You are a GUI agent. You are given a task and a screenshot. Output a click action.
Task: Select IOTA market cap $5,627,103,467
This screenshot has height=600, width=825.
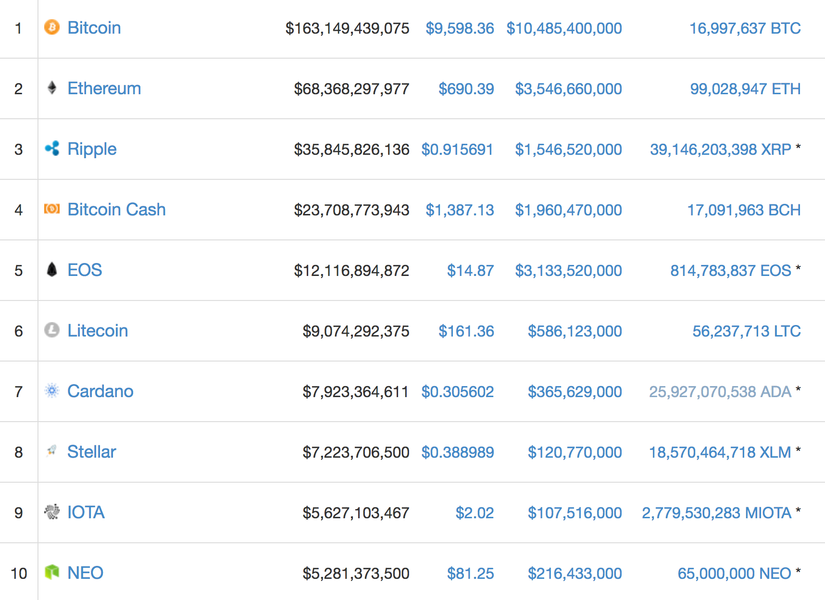(356, 513)
